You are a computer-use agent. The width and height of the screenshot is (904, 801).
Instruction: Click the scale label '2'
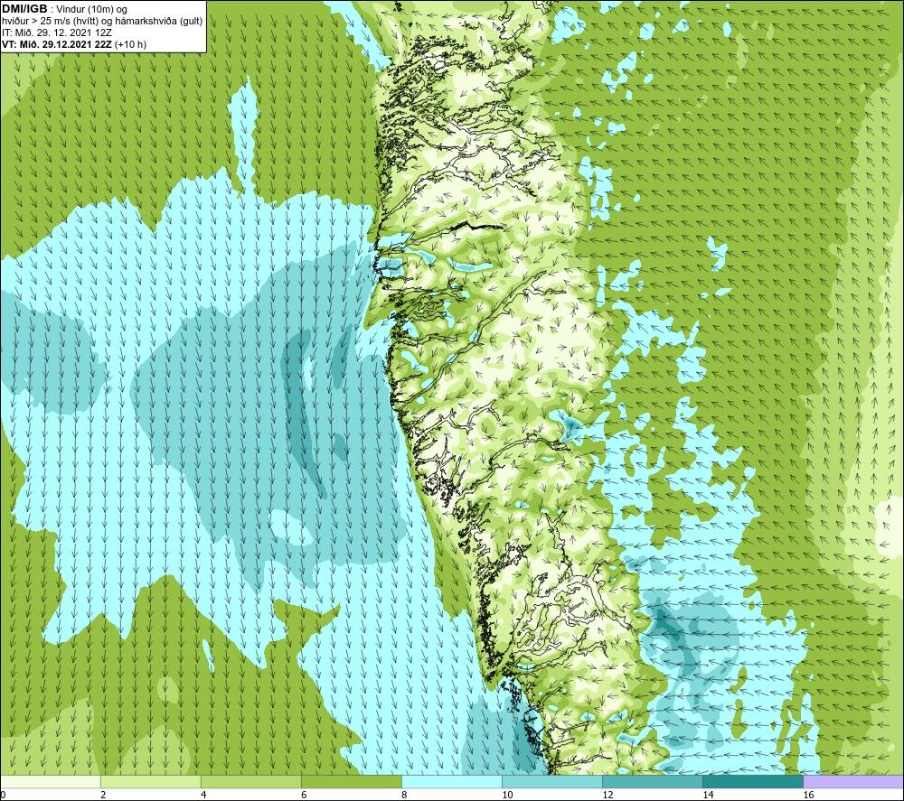click(103, 796)
